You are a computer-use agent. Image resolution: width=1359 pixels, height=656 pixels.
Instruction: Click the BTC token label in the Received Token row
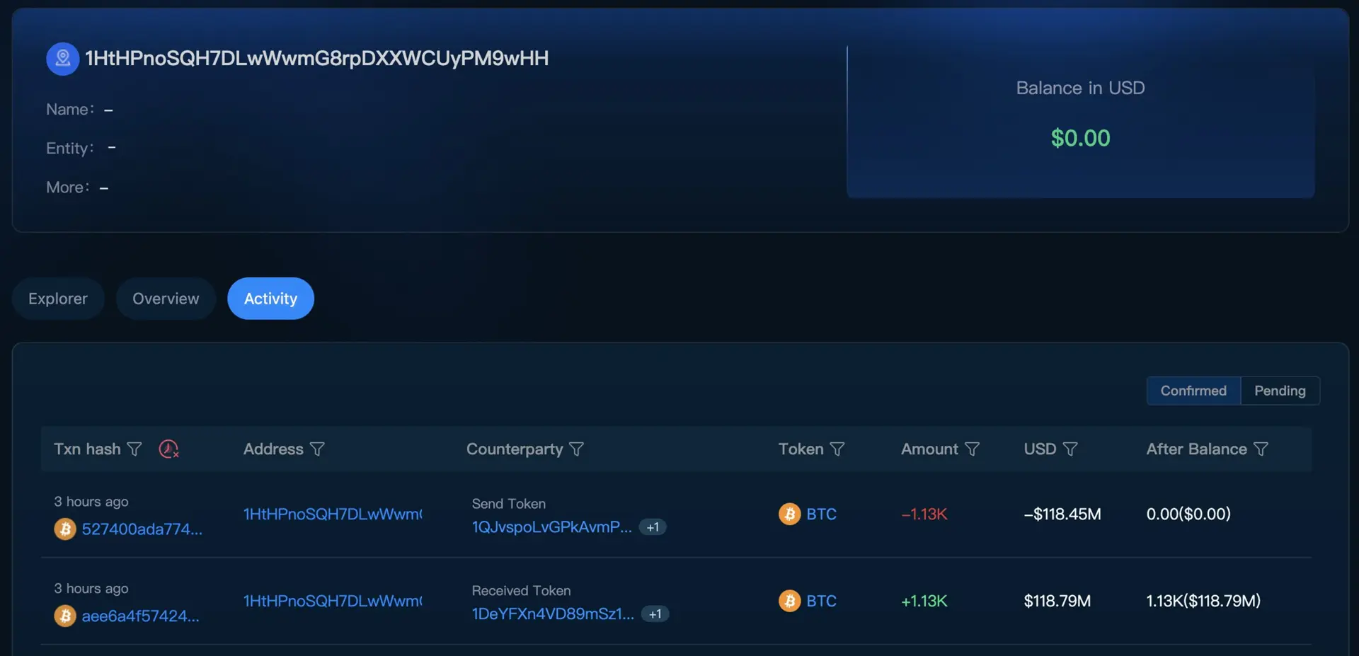click(821, 602)
